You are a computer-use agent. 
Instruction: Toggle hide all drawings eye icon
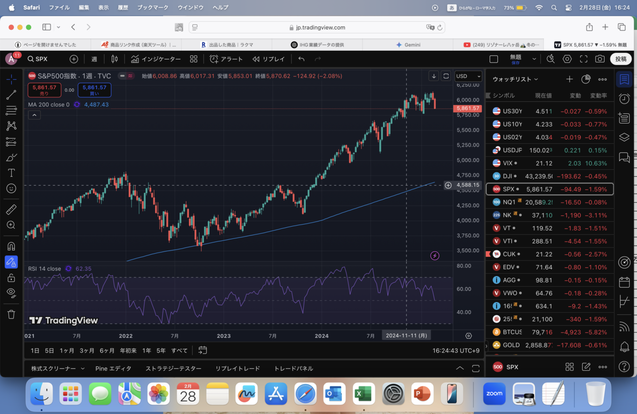coord(11,292)
